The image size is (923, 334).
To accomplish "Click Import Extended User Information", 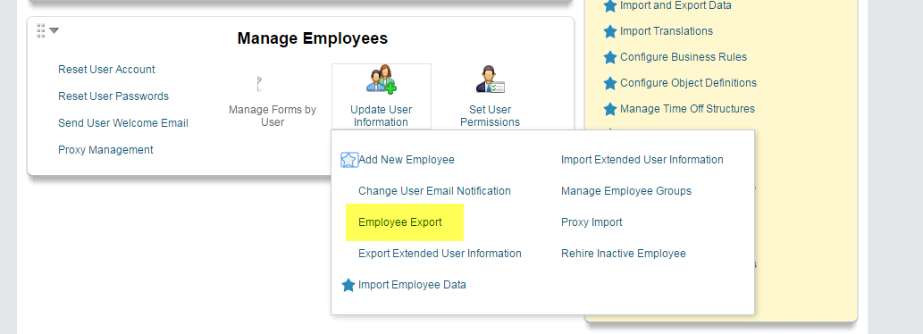I will pos(642,160).
